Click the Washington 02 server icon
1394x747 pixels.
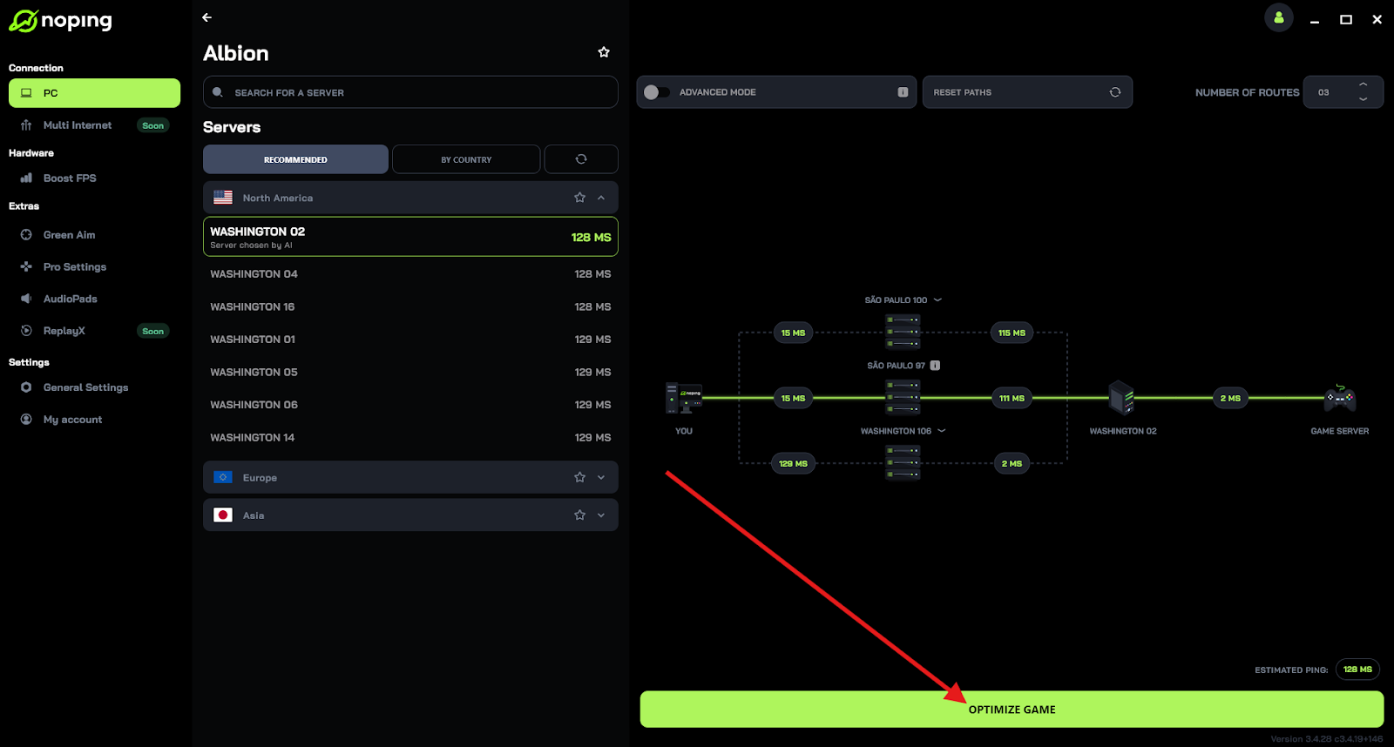(x=1122, y=398)
